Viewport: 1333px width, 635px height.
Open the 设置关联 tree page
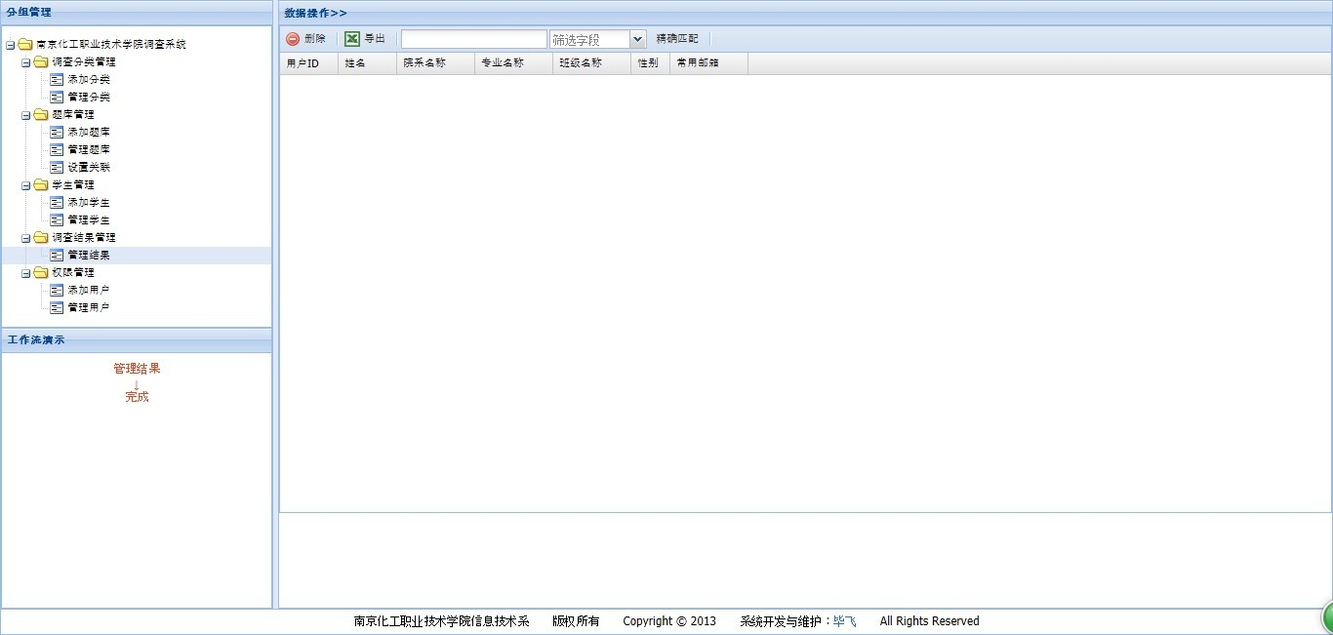coord(88,167)
